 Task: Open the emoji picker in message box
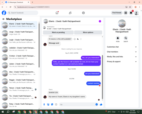(97, 104)
